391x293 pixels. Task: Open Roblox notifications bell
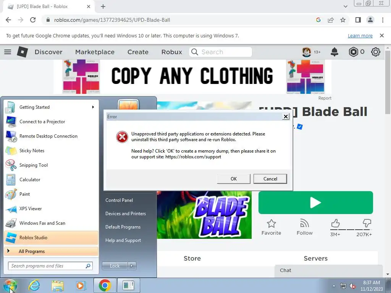click(334, 52)
